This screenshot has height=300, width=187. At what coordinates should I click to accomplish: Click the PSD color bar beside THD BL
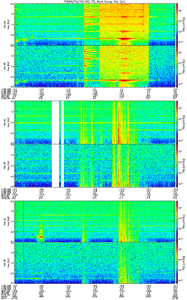coord(177,122)
